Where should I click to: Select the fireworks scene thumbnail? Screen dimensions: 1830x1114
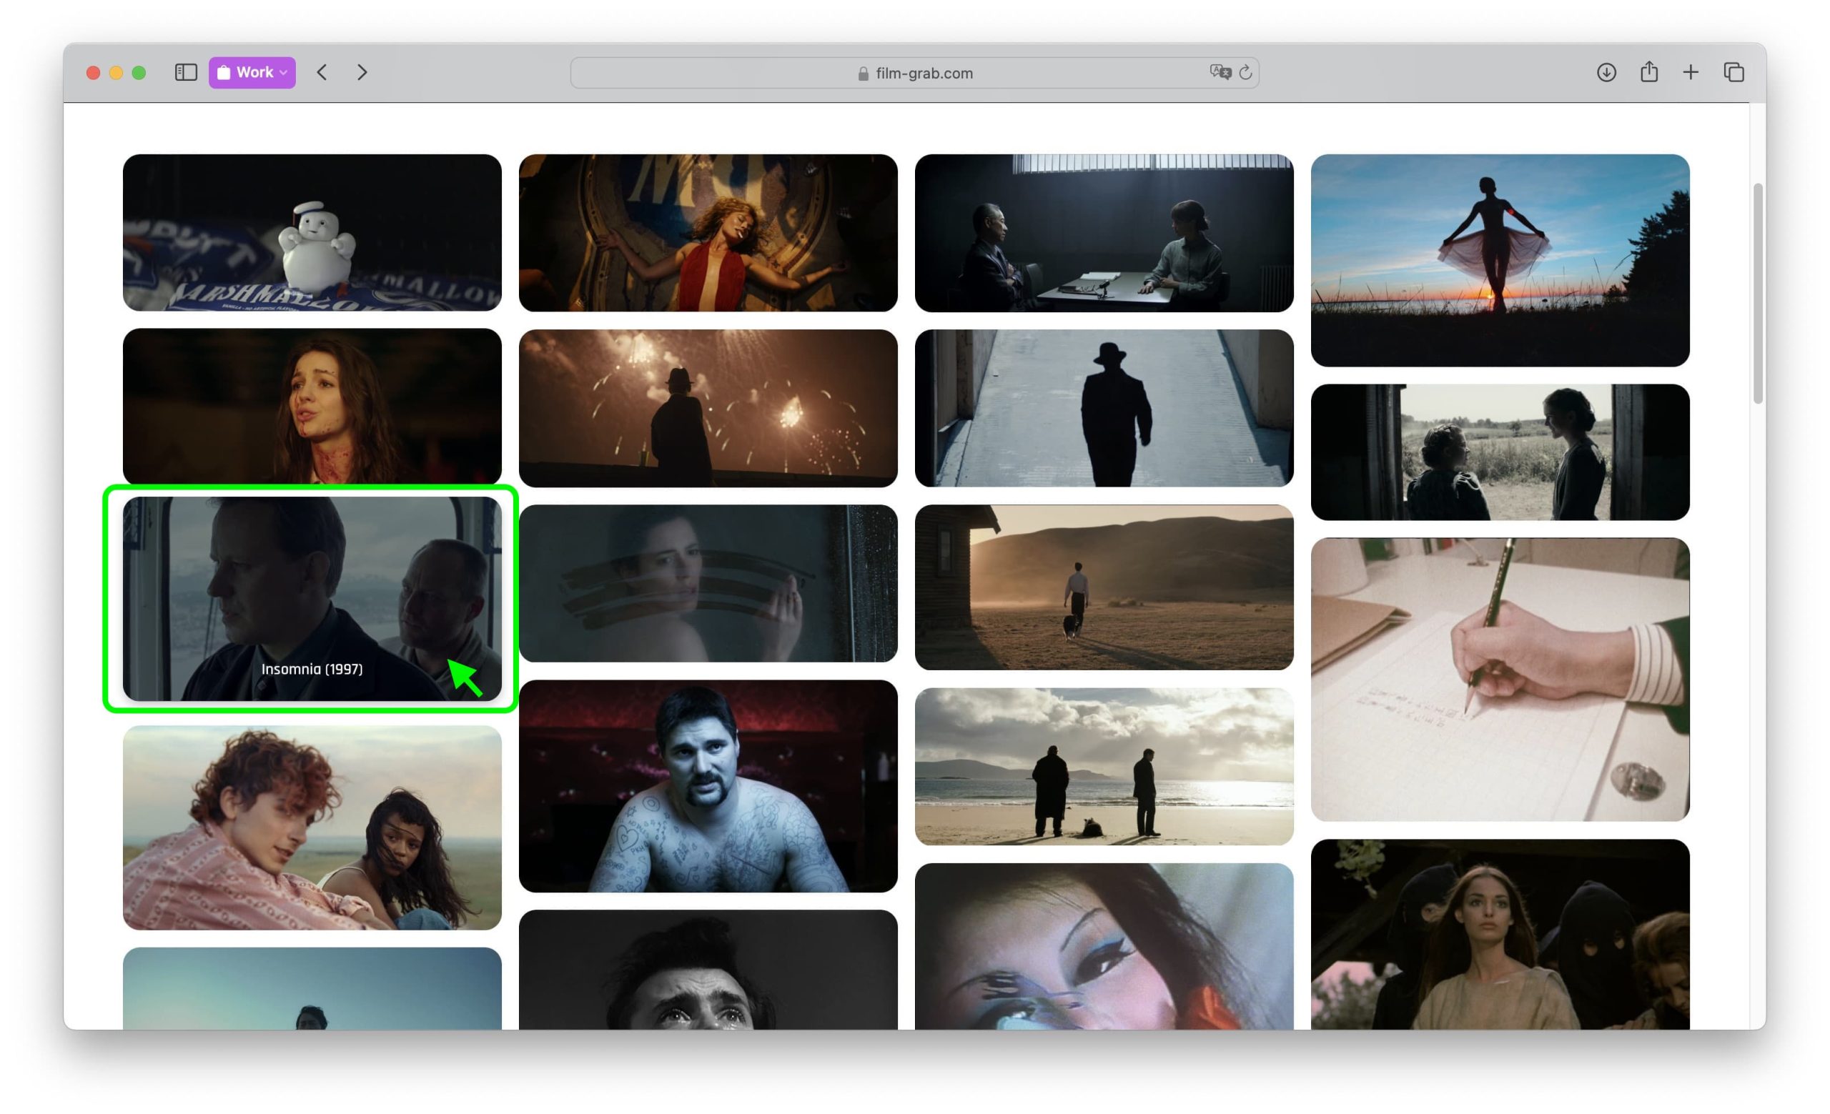click(708, 407)
